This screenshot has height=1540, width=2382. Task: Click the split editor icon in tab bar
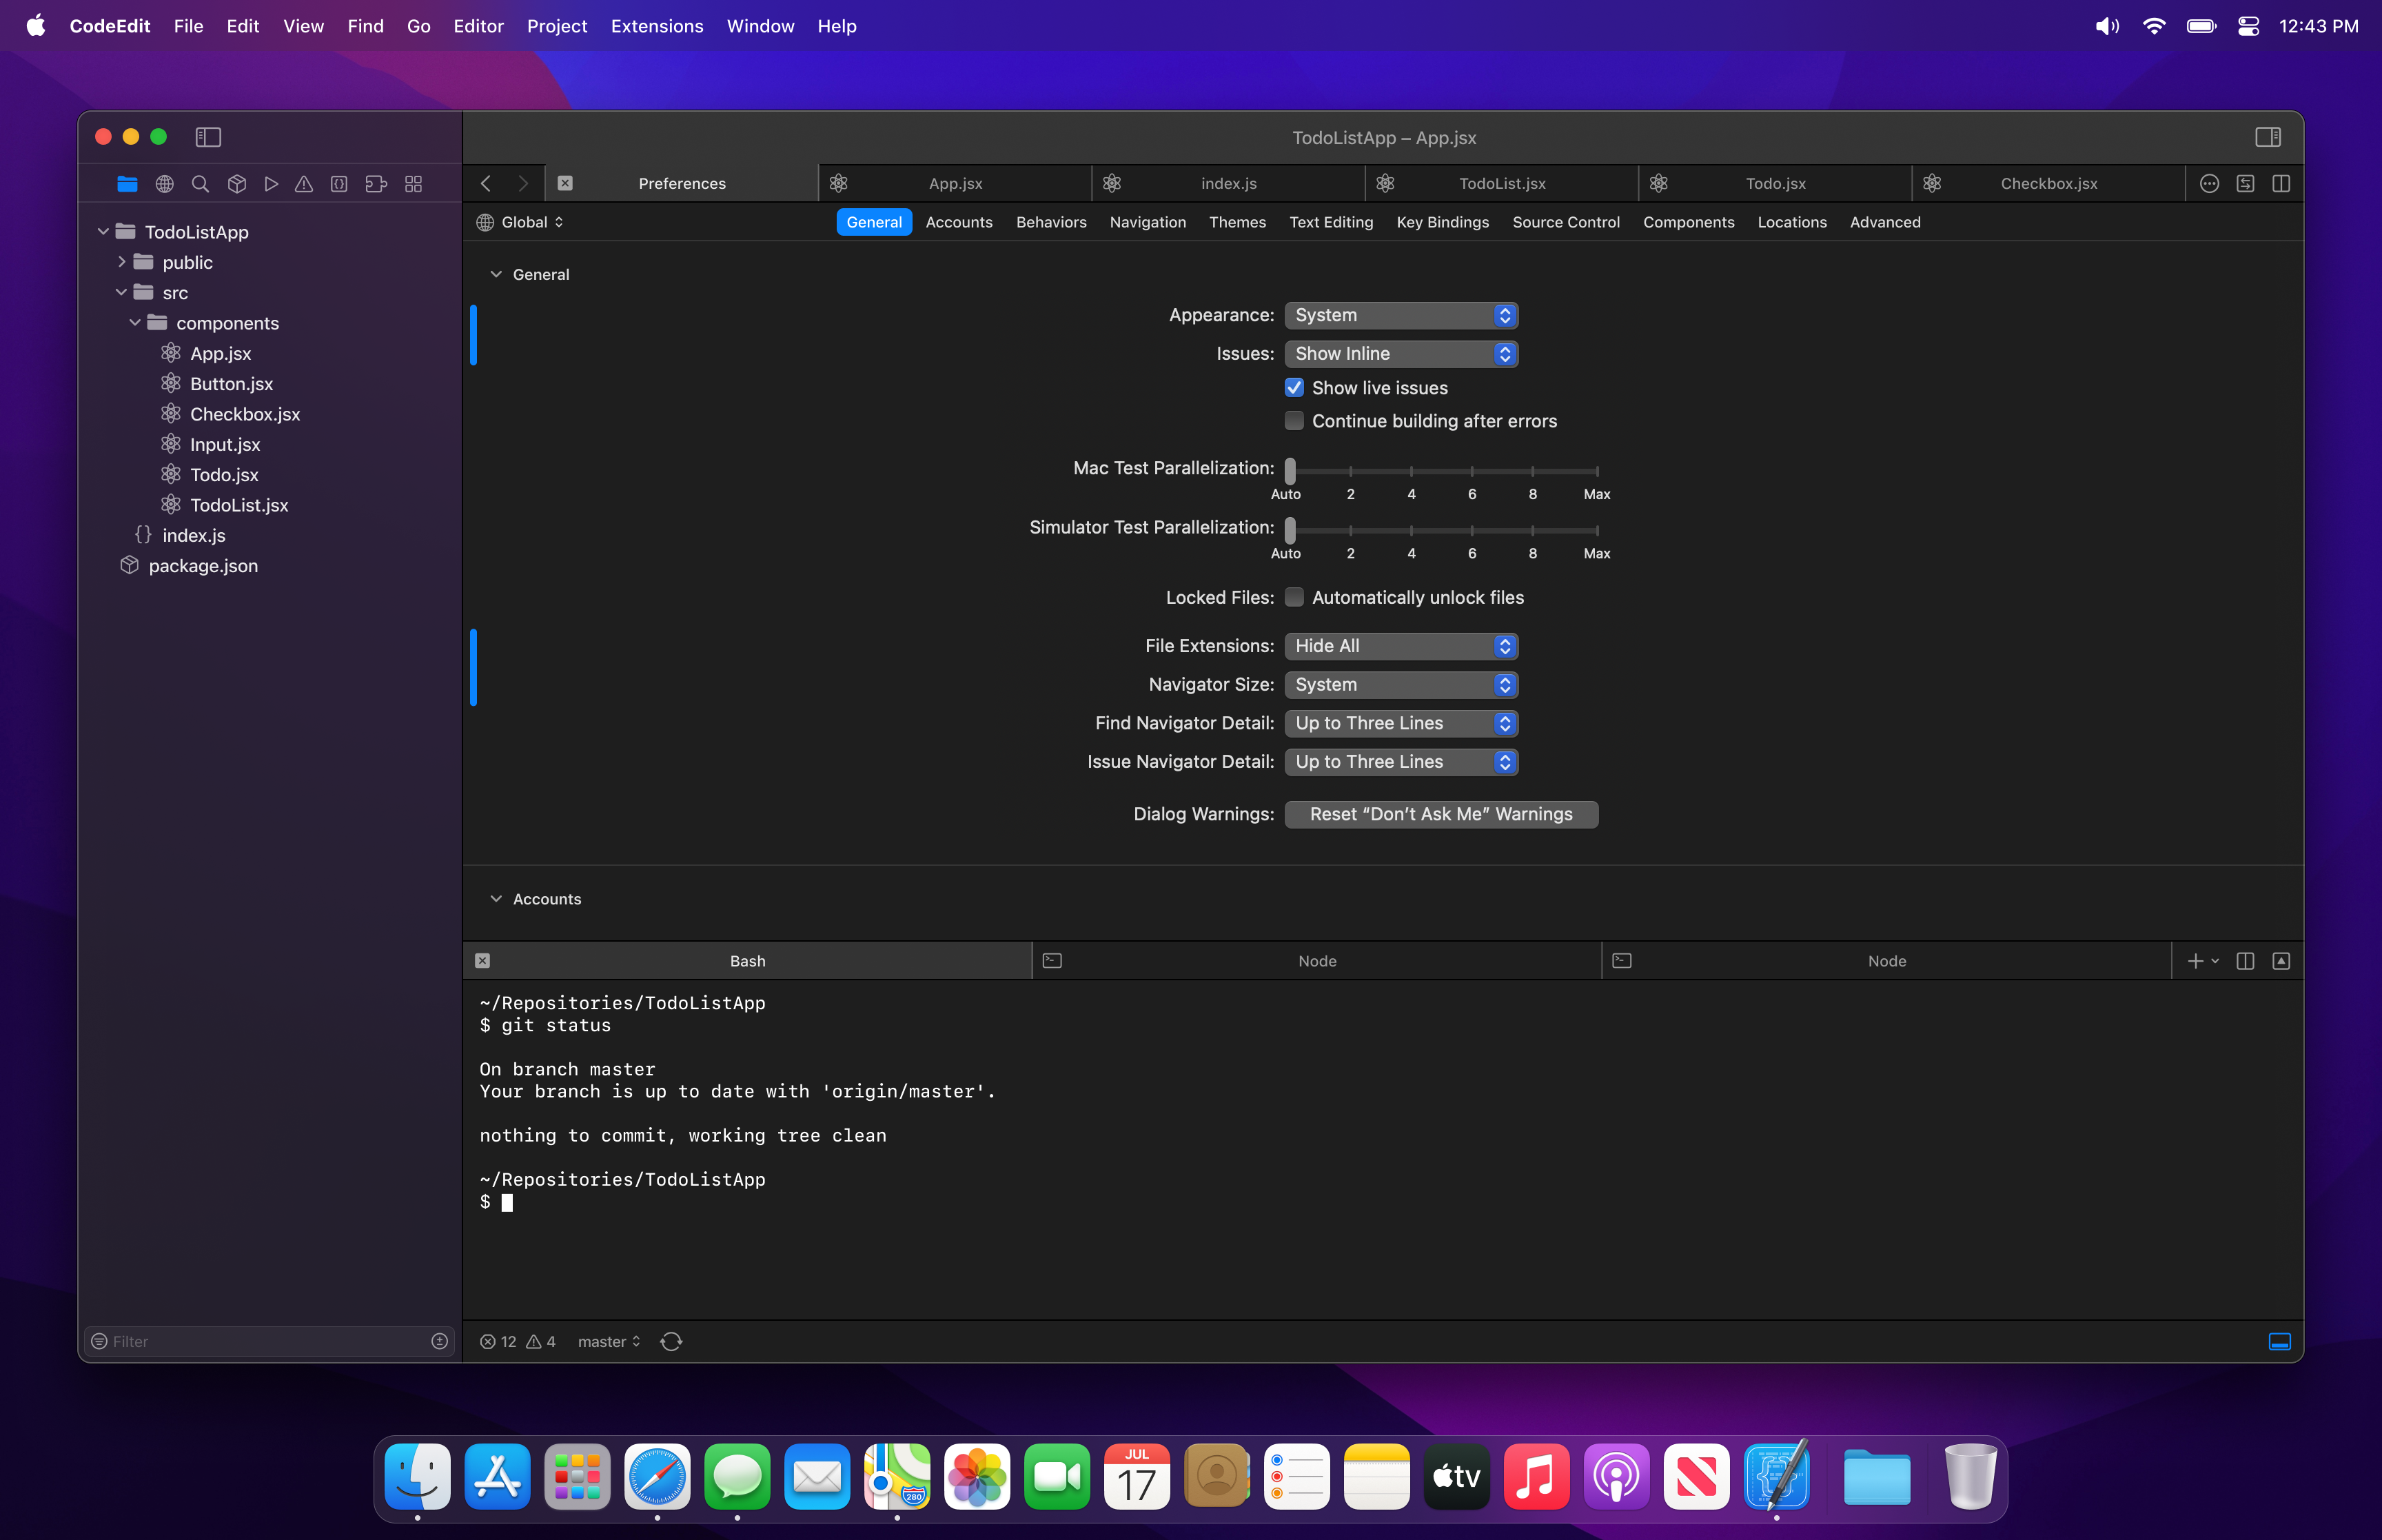pyautogui.click(x=2281, y=183)
